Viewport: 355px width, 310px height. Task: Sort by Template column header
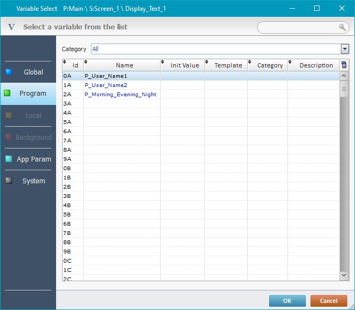(x=228, y=65)
